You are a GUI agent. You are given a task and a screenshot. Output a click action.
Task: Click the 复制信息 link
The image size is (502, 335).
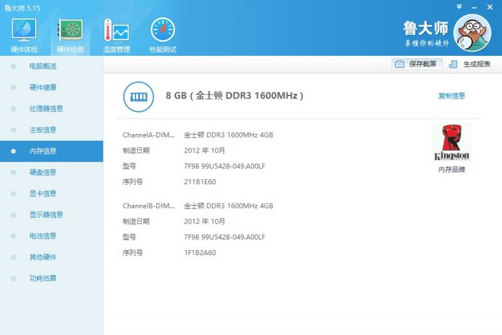coord(451,96)
